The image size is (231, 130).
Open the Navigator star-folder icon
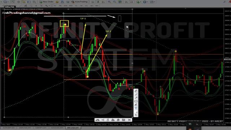[x=24, y=2]
